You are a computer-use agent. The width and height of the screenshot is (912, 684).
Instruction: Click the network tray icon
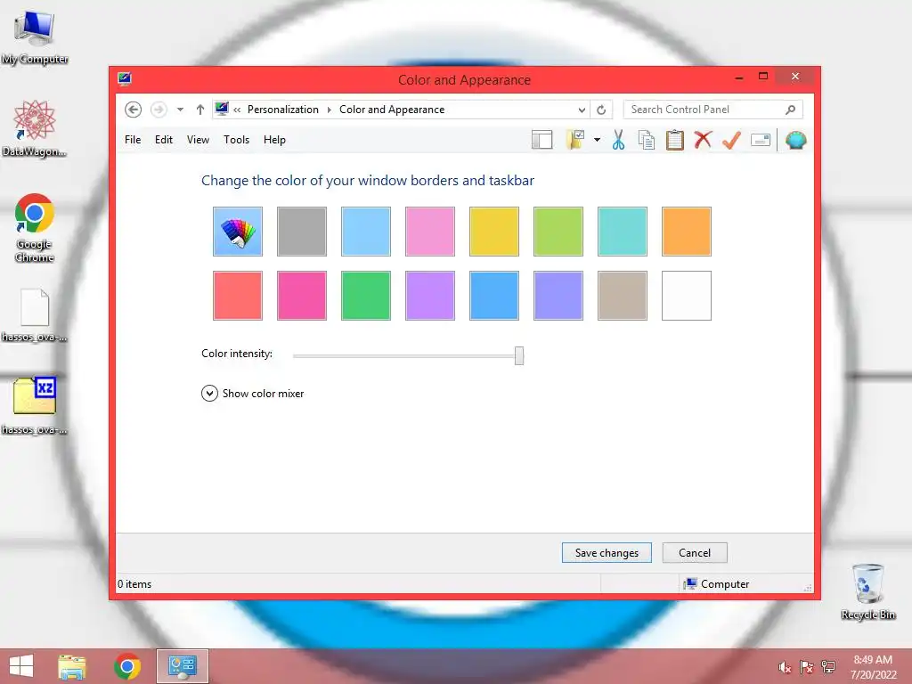(828, 668)
